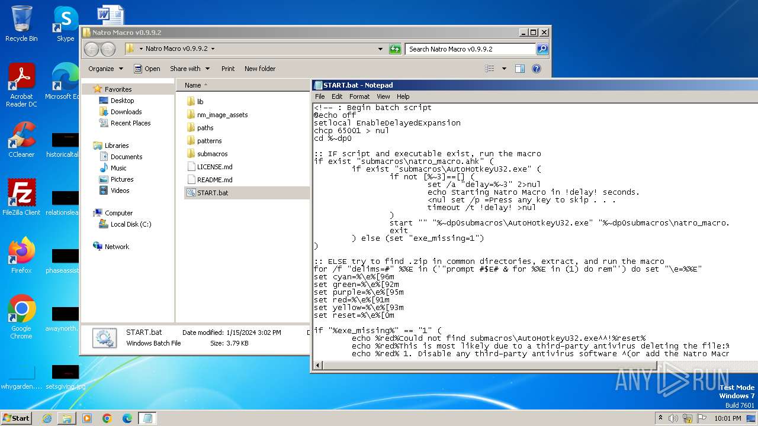Click the taskbar clock 10:01 PM
758x426 pixels.
727,418
